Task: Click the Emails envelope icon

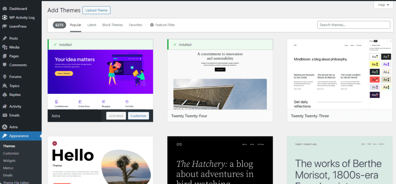Action: click(5, 115)
